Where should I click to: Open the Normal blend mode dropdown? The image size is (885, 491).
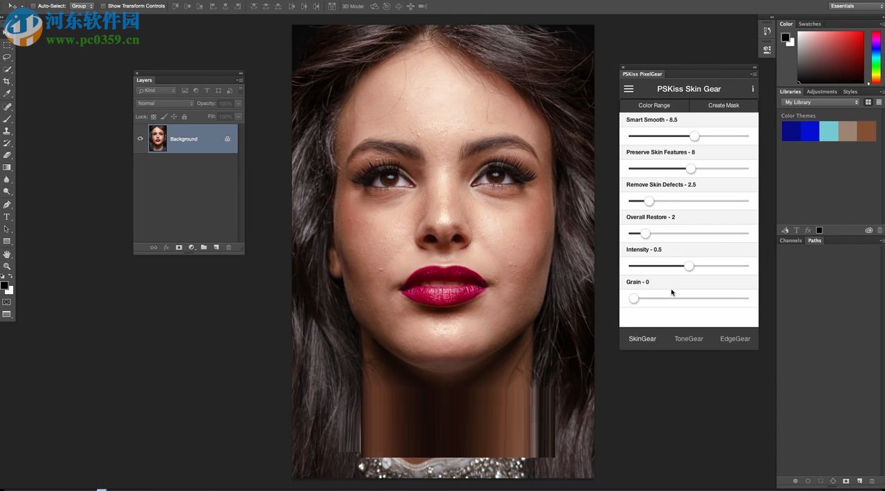coord(165,104)
